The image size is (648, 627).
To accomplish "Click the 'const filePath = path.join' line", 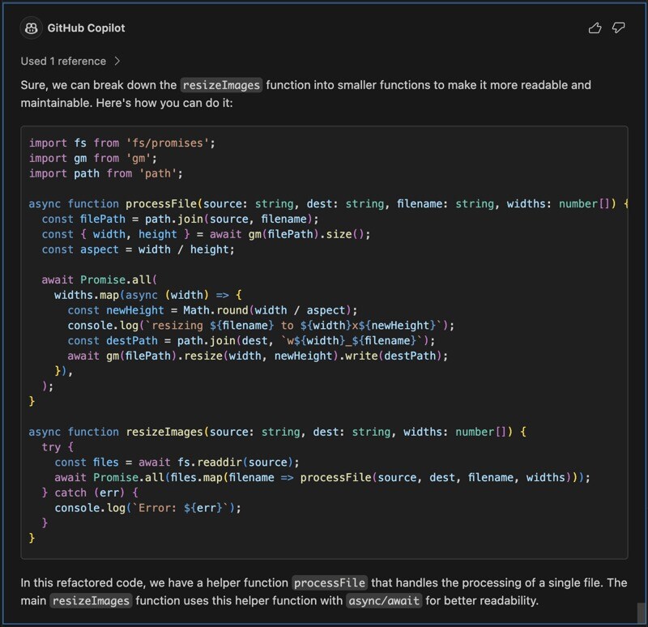I will coord(180,219).
